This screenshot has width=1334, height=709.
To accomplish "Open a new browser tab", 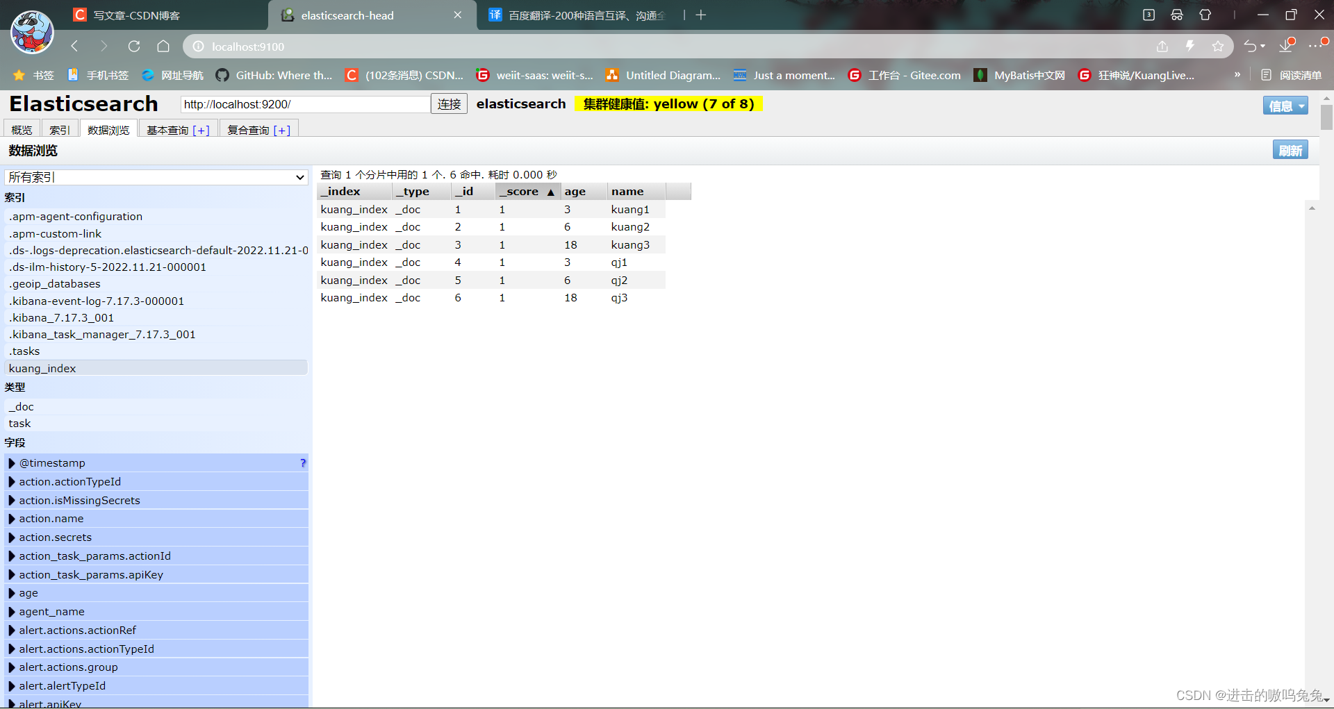I will (x=701, y=15).
